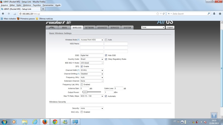Launch Internet Explorer from taskbar
Viewport: 223px width, 125px height.
pyautogui.click(x=35, y=122)
